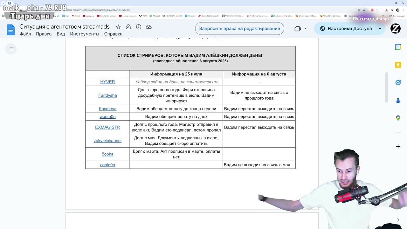The image size is (407, 229).
Task: Click the Google account avatar with Z
Action: tap(395, 29)
